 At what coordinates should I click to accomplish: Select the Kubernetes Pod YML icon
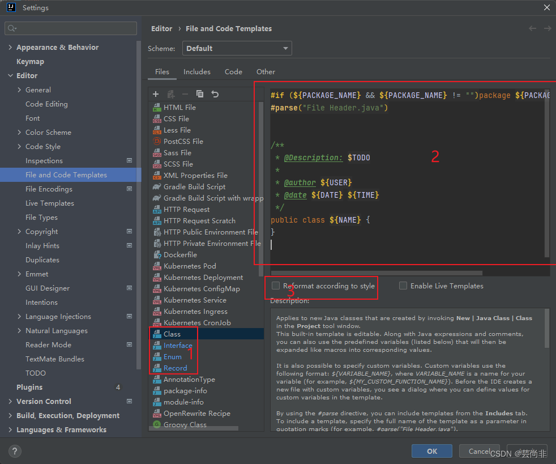[157, 266]
